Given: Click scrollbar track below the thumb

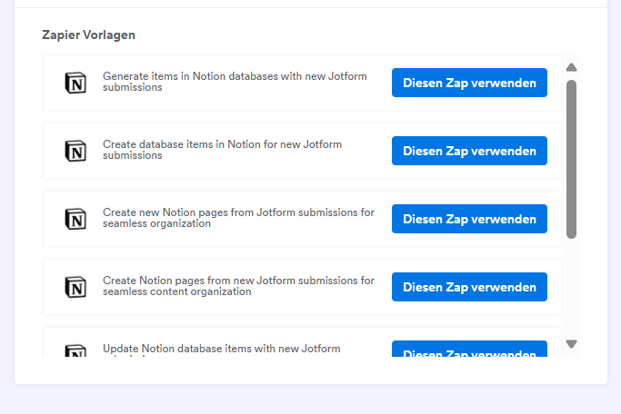Looking at the screenshot, I should point(571,289).
